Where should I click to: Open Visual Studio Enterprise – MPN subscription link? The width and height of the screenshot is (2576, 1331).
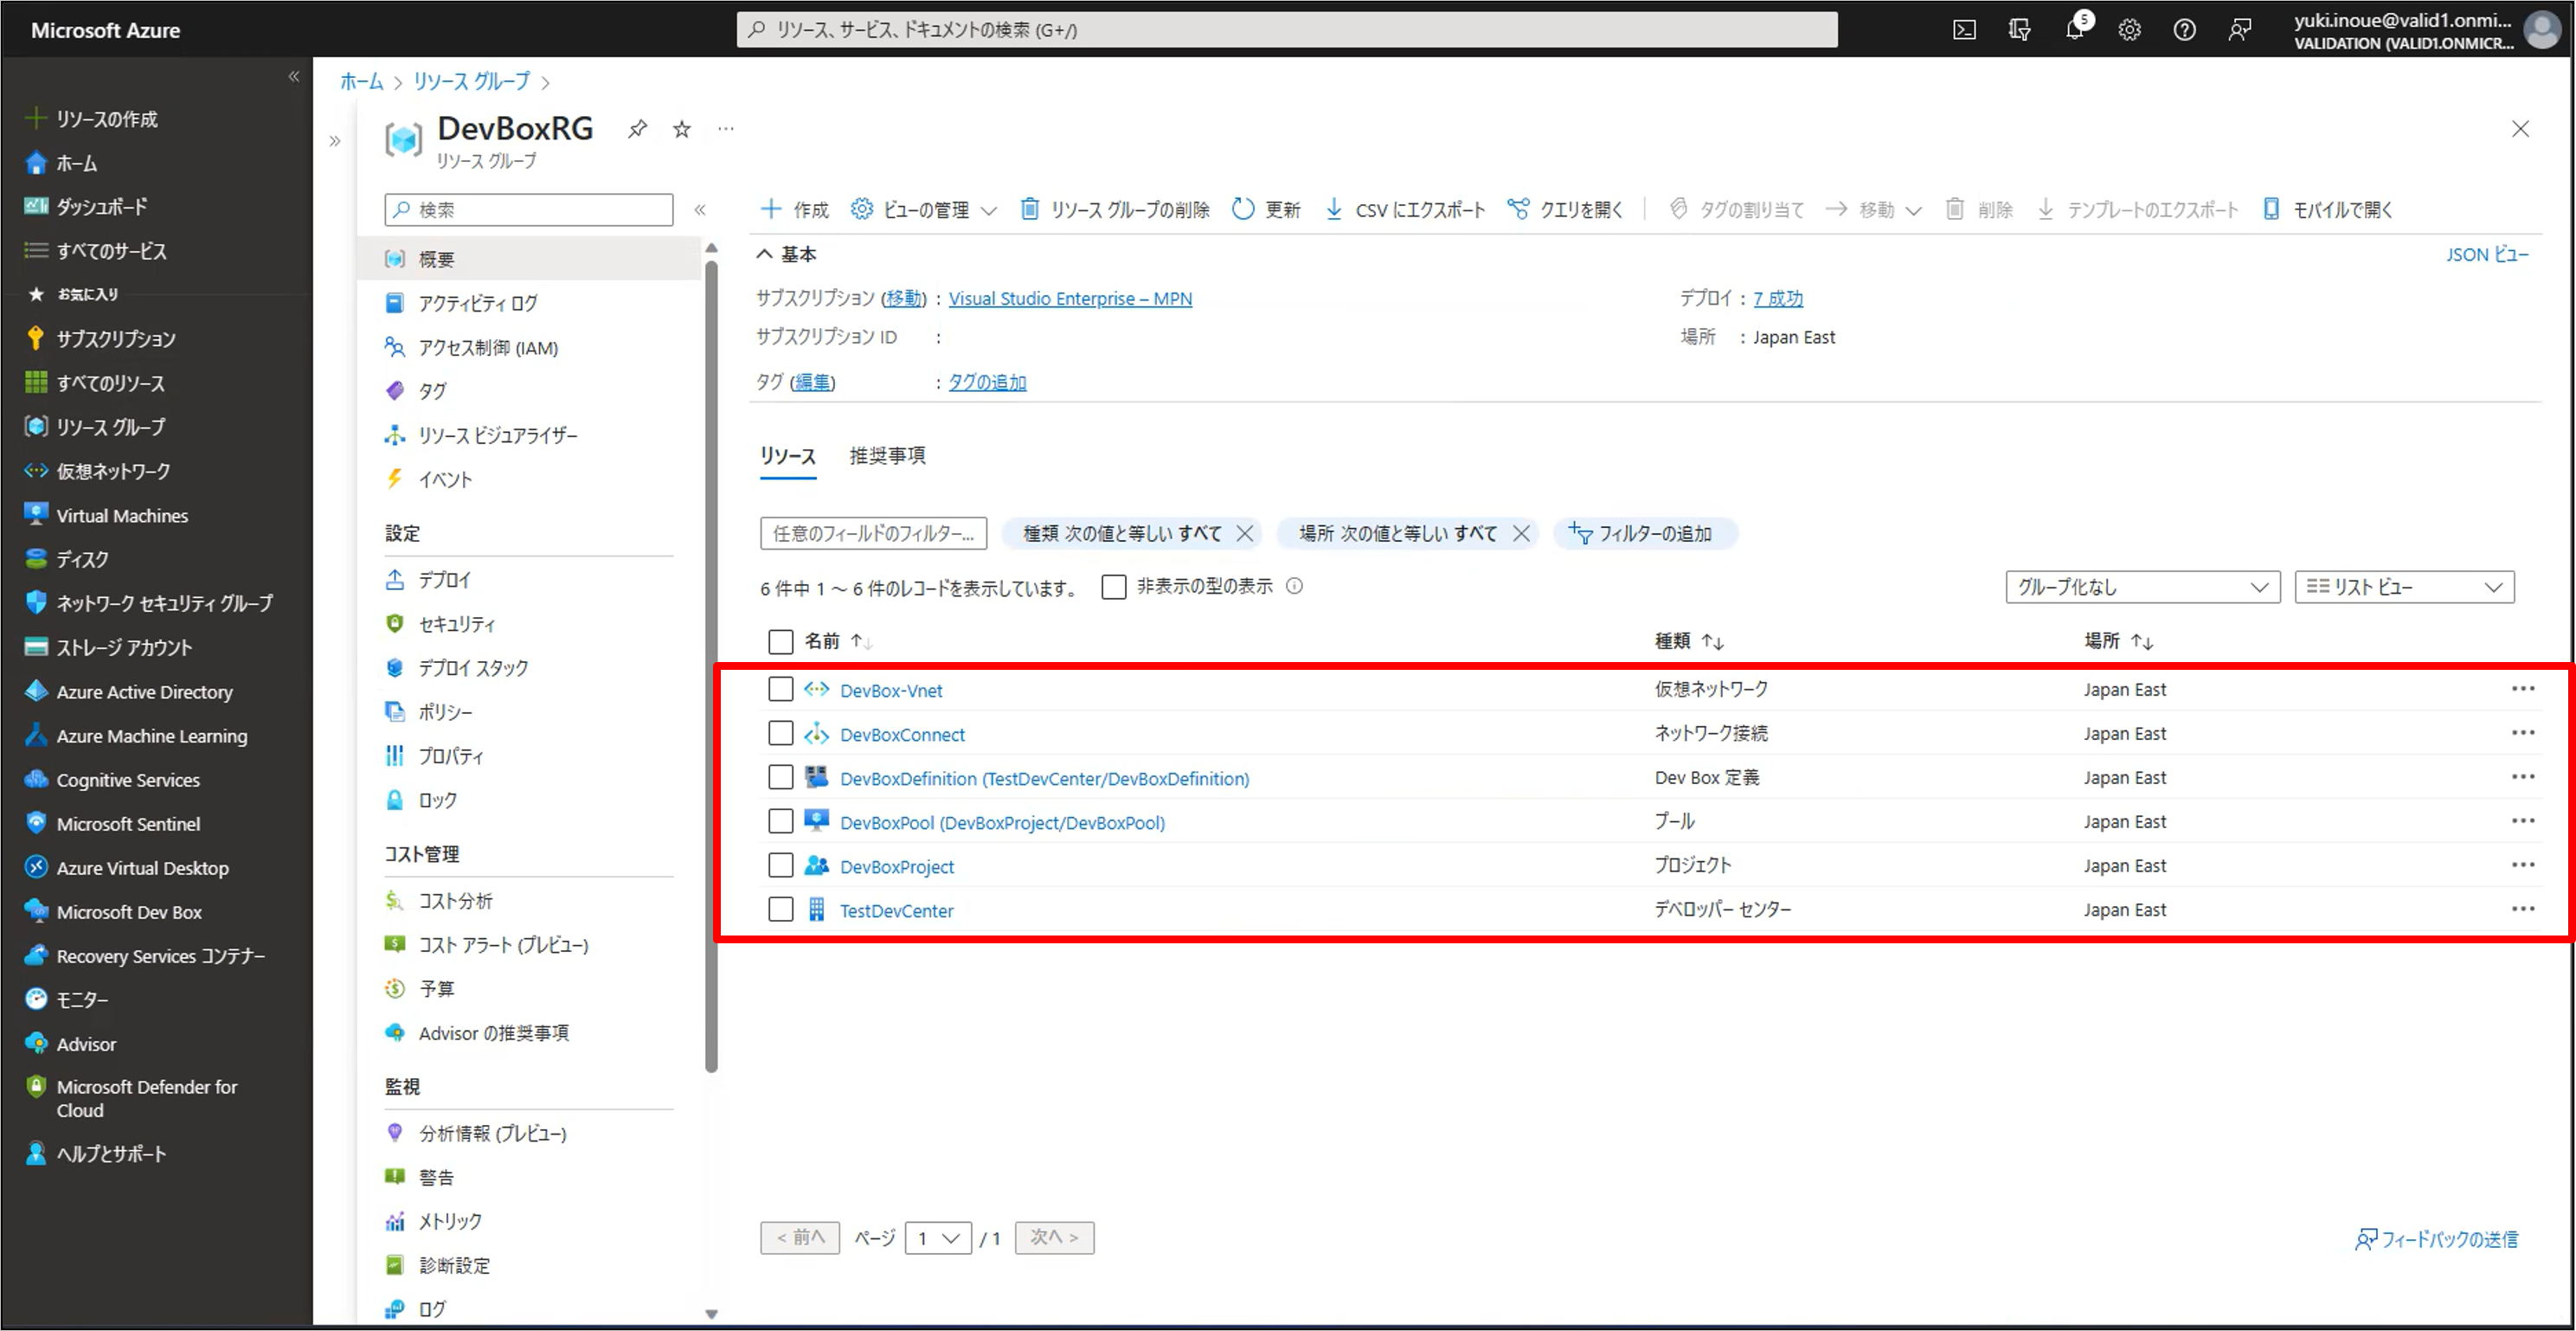coord(1070,298)
